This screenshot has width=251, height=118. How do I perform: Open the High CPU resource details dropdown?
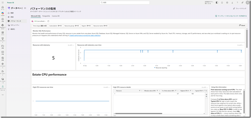[205, 87]
